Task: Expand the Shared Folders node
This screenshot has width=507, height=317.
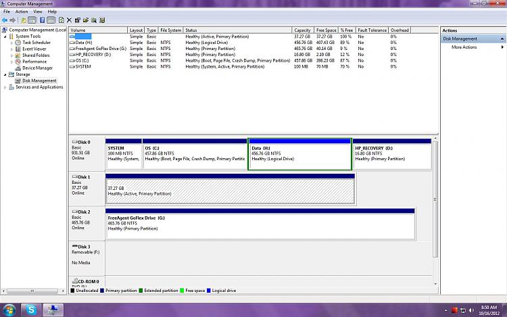Action: 12,55
